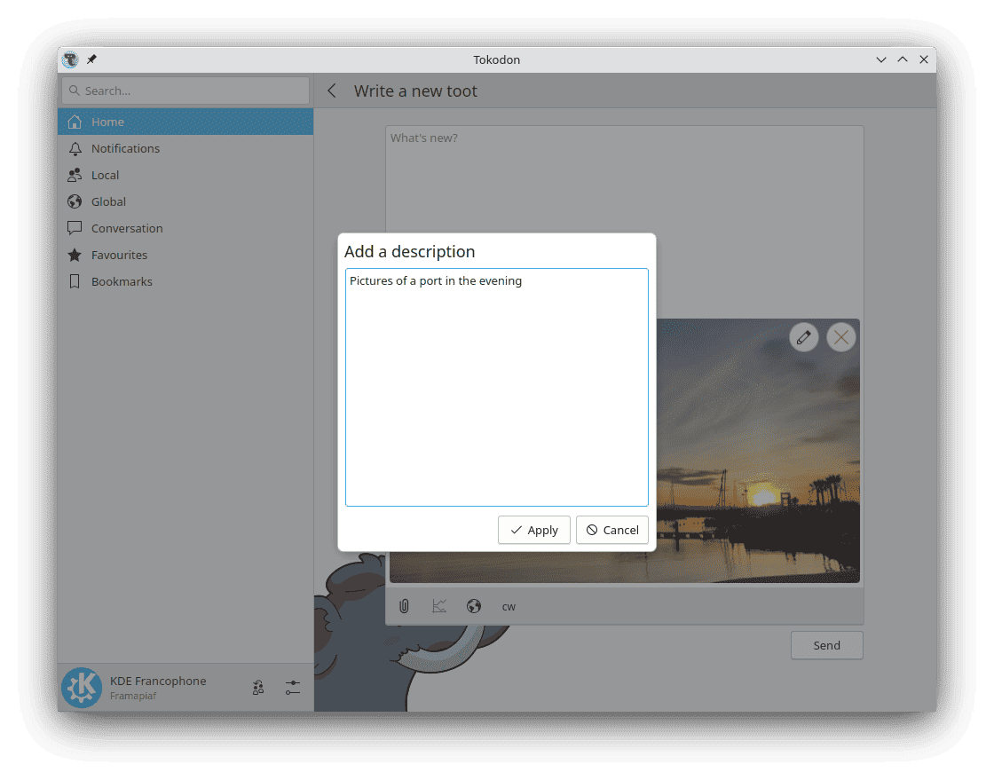The image size is (994, 780).
Task: Click the bookmark icon beside Bookmarks
Action: click(x=75, y=281)
